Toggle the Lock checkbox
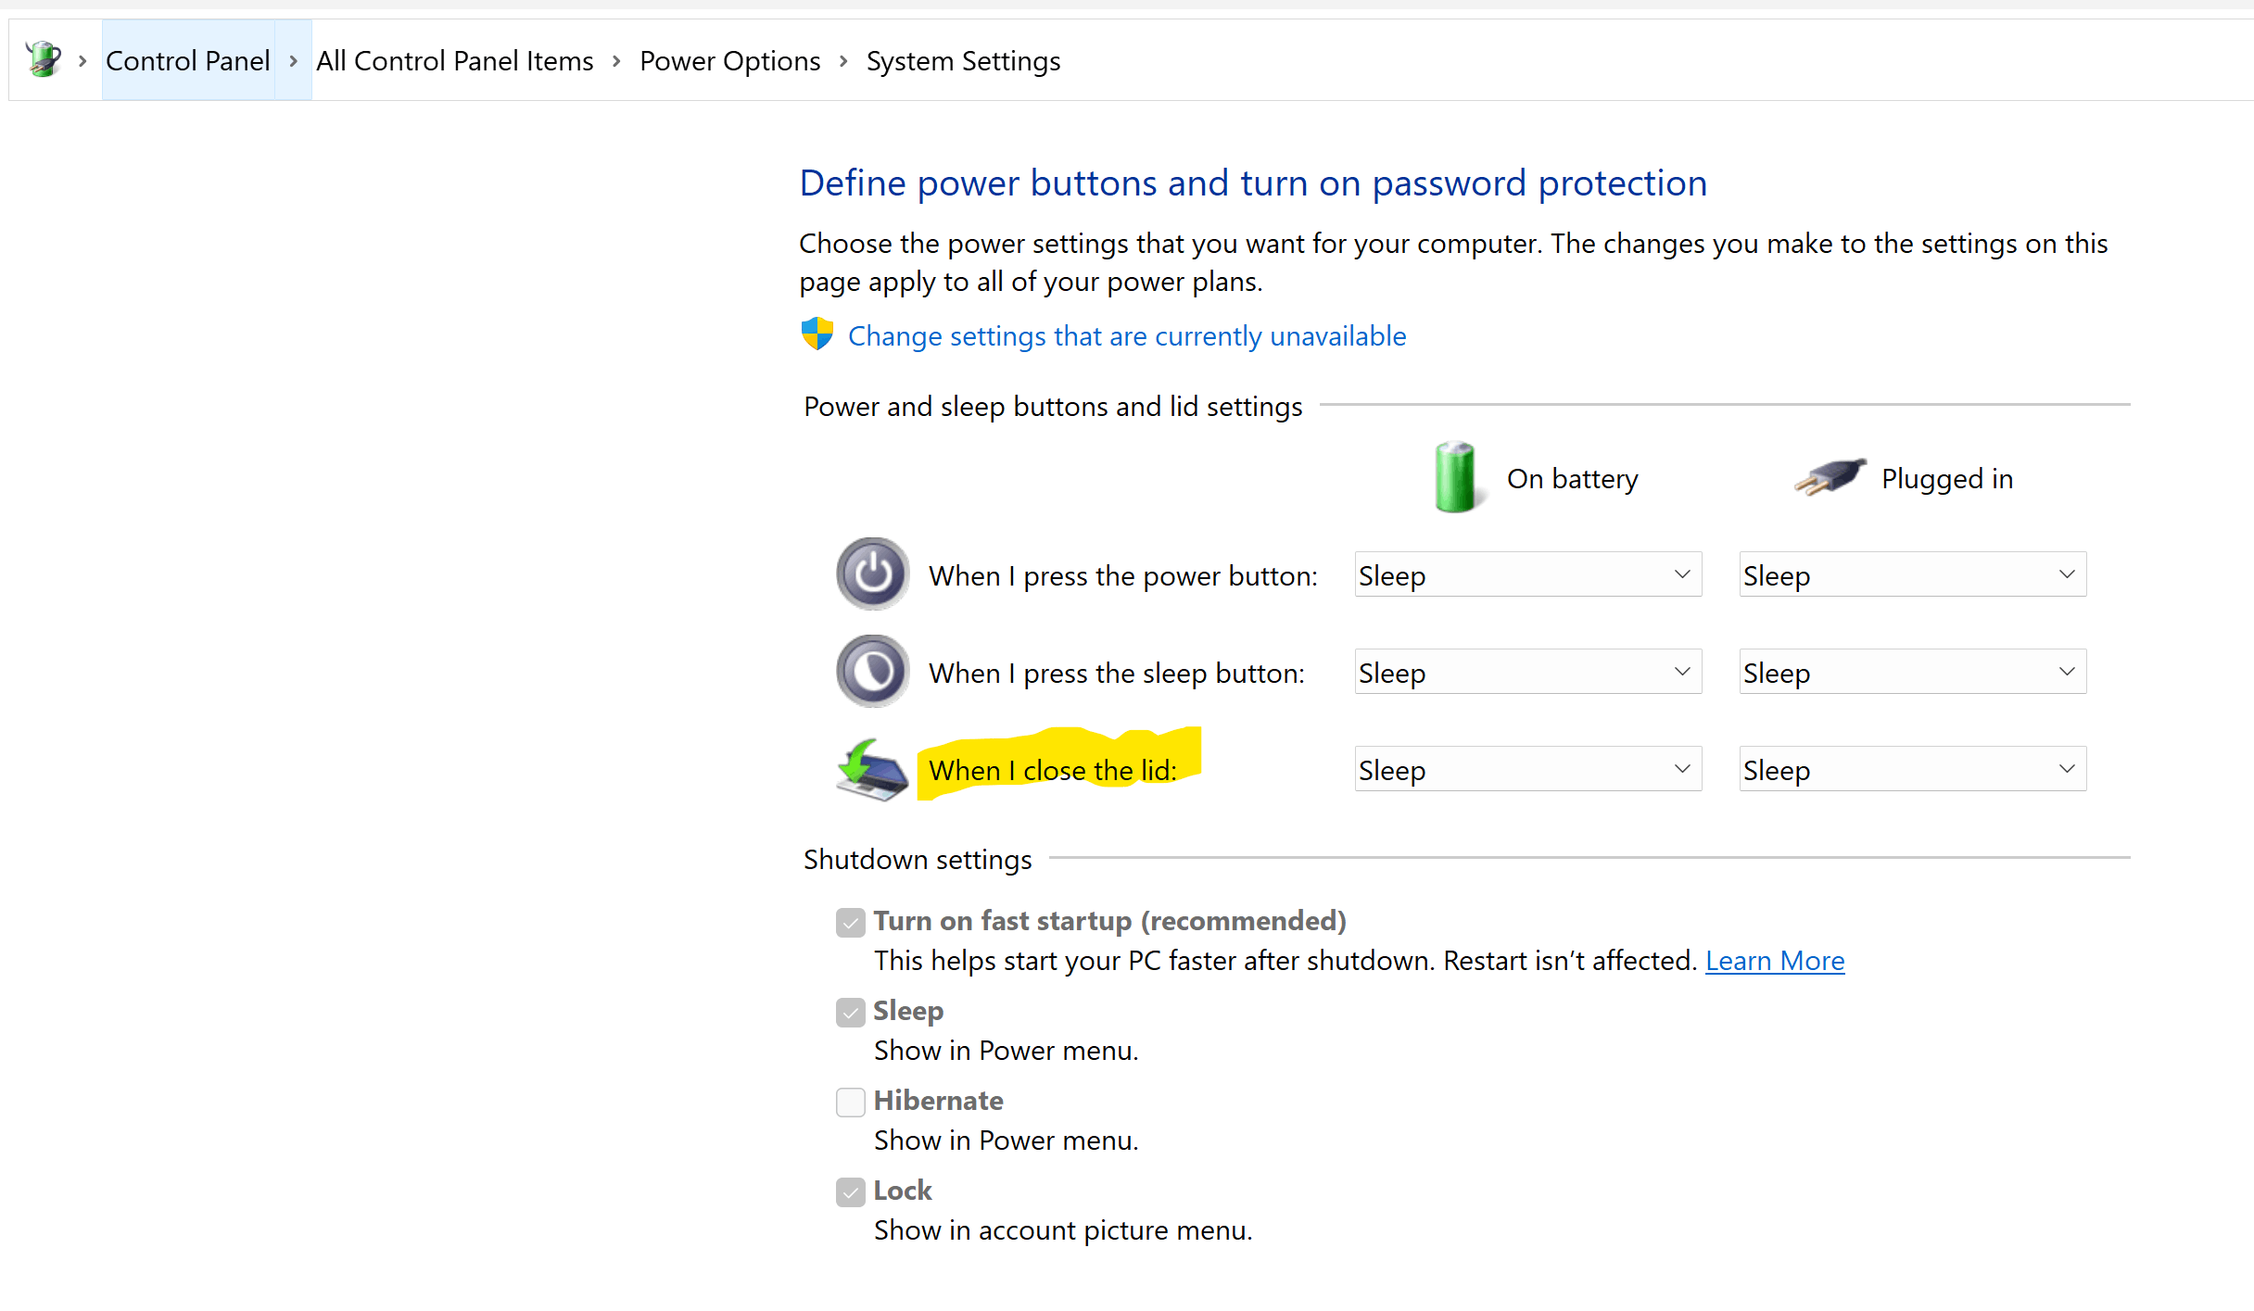Viewport: 2254px width, 1311px height. tap(850, 1191)
